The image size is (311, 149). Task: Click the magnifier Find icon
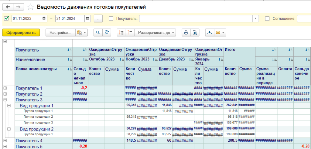click(x=98, y=33)
